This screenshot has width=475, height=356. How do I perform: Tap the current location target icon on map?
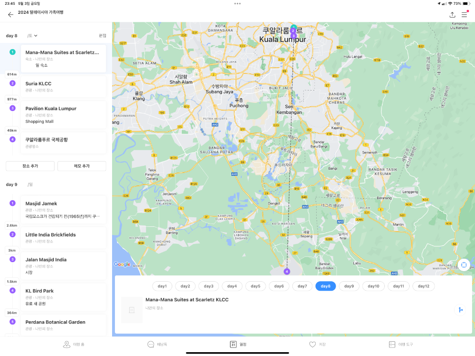(x=464, y=265)
